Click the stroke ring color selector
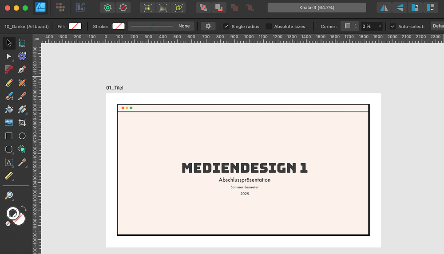 click(13, 214)
